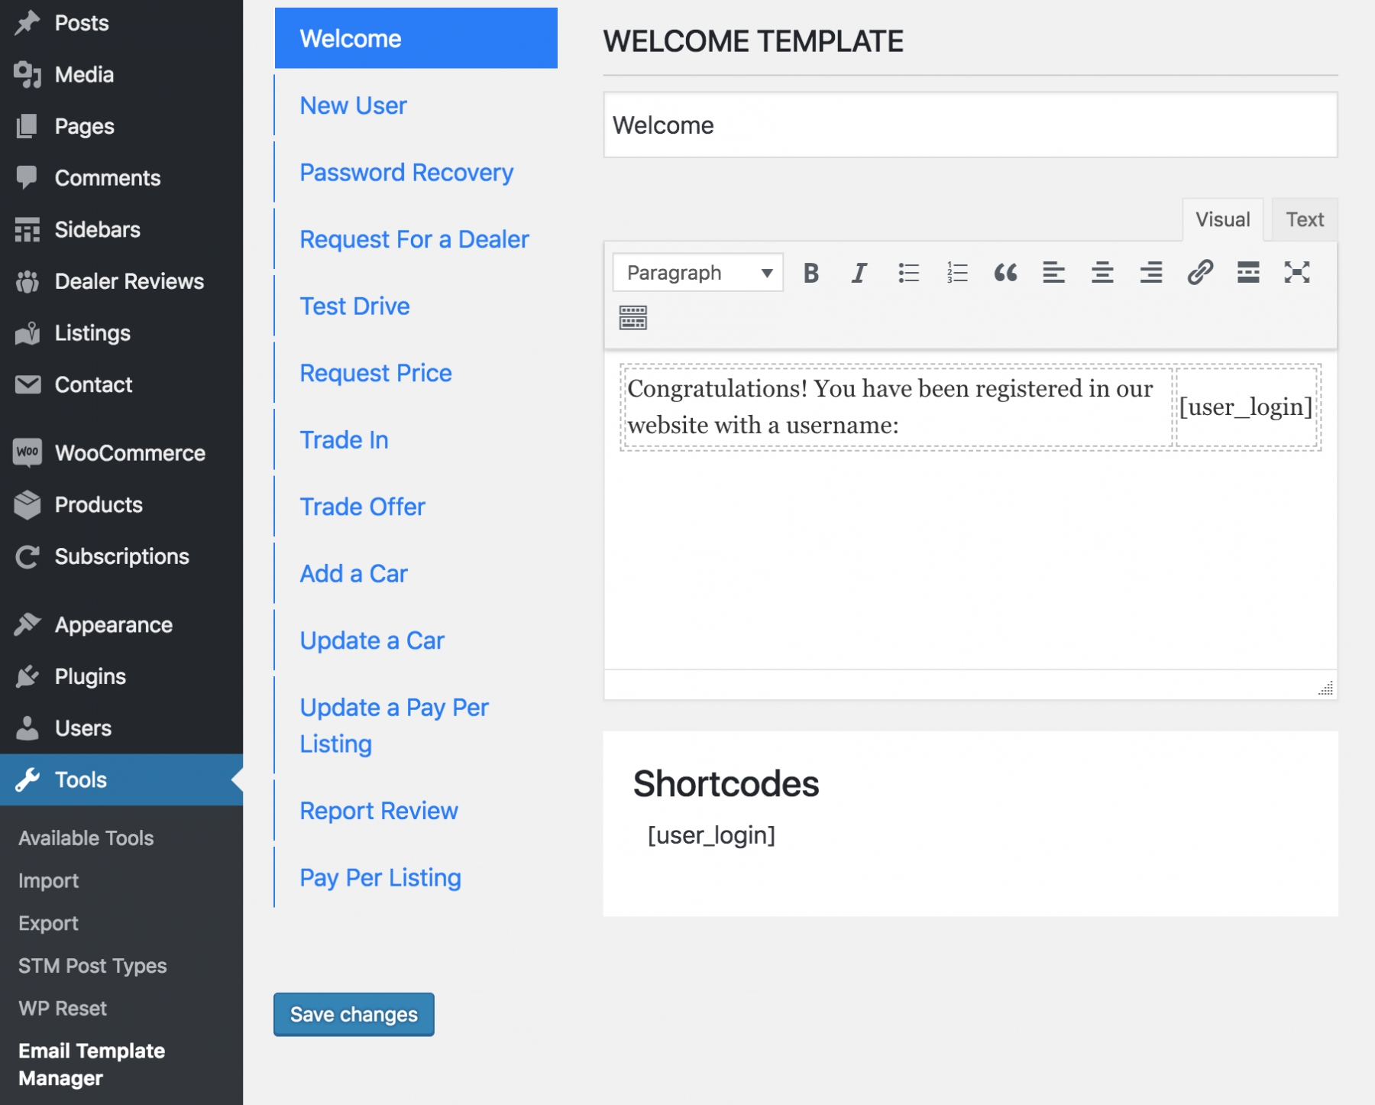Image resolution: width=1375 pixels, height=1105 pixels.
Task: Insert a bulleted list
Action: [908, 273]
